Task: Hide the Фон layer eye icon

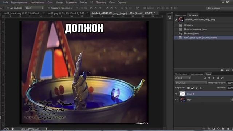Action: click(176, 100)
